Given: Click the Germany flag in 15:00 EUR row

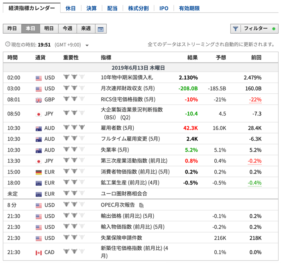Looking at the screenshot, I should point(39,172).
